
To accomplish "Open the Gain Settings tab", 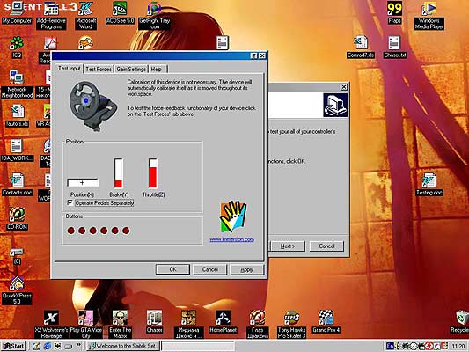I will pyautogui.click(x=131, y=70).
